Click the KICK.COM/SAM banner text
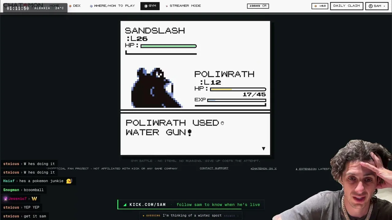Screen dimensions: 392x220 (148, 205)
